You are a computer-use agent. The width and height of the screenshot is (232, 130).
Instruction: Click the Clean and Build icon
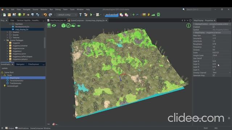pos(86,15)
